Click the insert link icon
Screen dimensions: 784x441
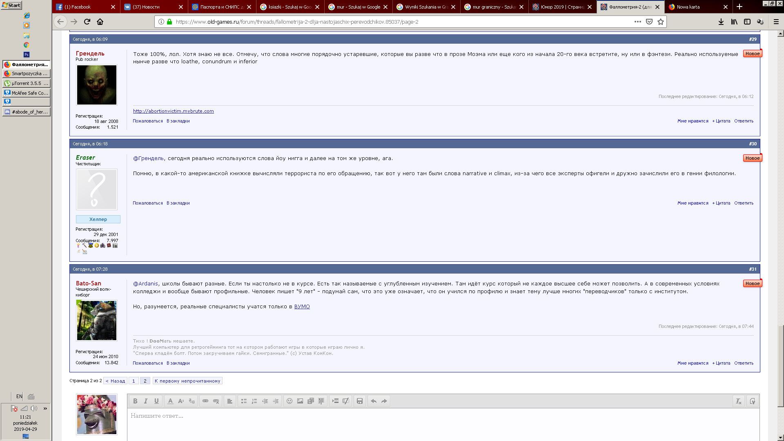click(205, 401)
